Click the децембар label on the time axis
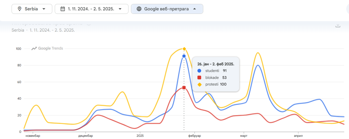This screenshot has width=349, height=139. (x=86, y=136)
